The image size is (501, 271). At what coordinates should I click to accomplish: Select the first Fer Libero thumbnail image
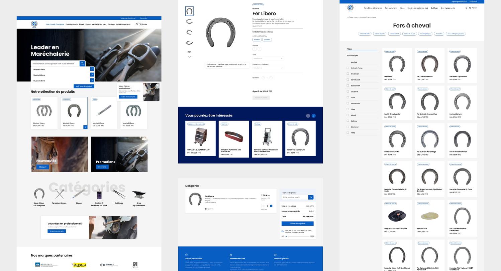point(189,11)
